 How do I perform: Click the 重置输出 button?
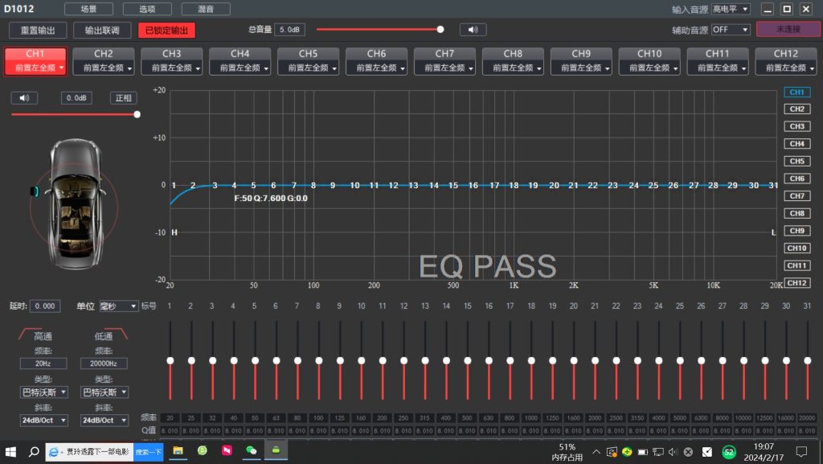tap(38, 30)
